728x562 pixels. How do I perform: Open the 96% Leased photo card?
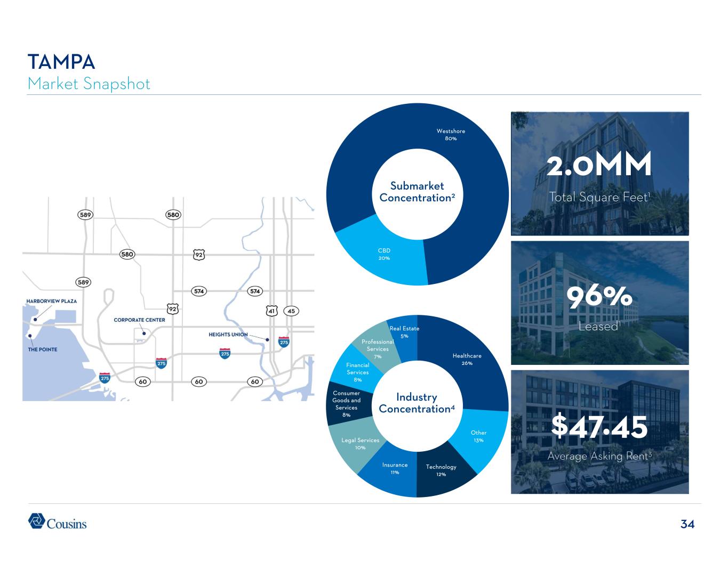pyautogui.click(x=599, y=303)
